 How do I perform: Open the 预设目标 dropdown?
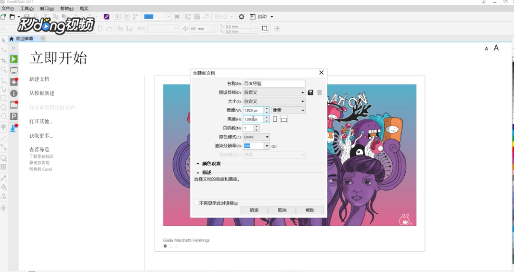[274, 92]
